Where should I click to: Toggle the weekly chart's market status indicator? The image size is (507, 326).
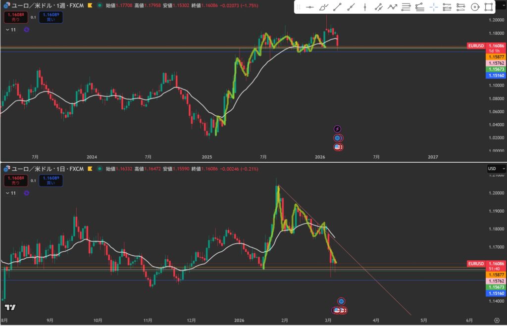pos(100,5)
